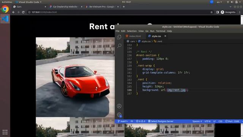
Task: Open Visual Studio Code app menu dropdown
Action: click(x=28, y=2)
